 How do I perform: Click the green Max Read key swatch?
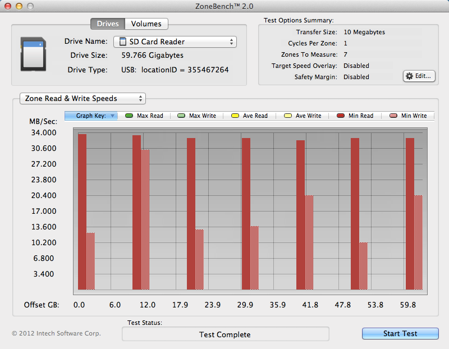(129, 116)
